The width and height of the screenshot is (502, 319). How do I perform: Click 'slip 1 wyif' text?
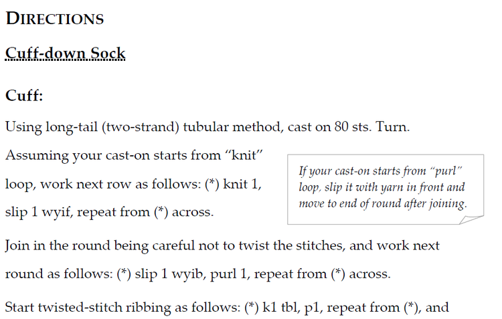(x=39, y=212)
